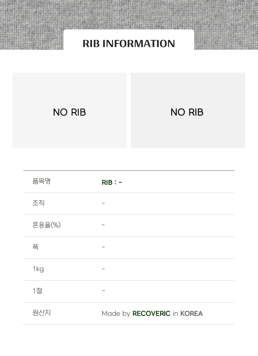The width and height of the screenshot is (258, 356).
Task: Click the 원산지 row label
Action: [x=42, y=313]
